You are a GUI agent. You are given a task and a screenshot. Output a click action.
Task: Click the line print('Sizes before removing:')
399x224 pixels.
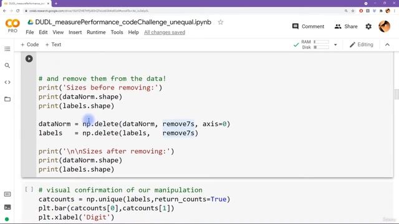click(x=100, y=88)
